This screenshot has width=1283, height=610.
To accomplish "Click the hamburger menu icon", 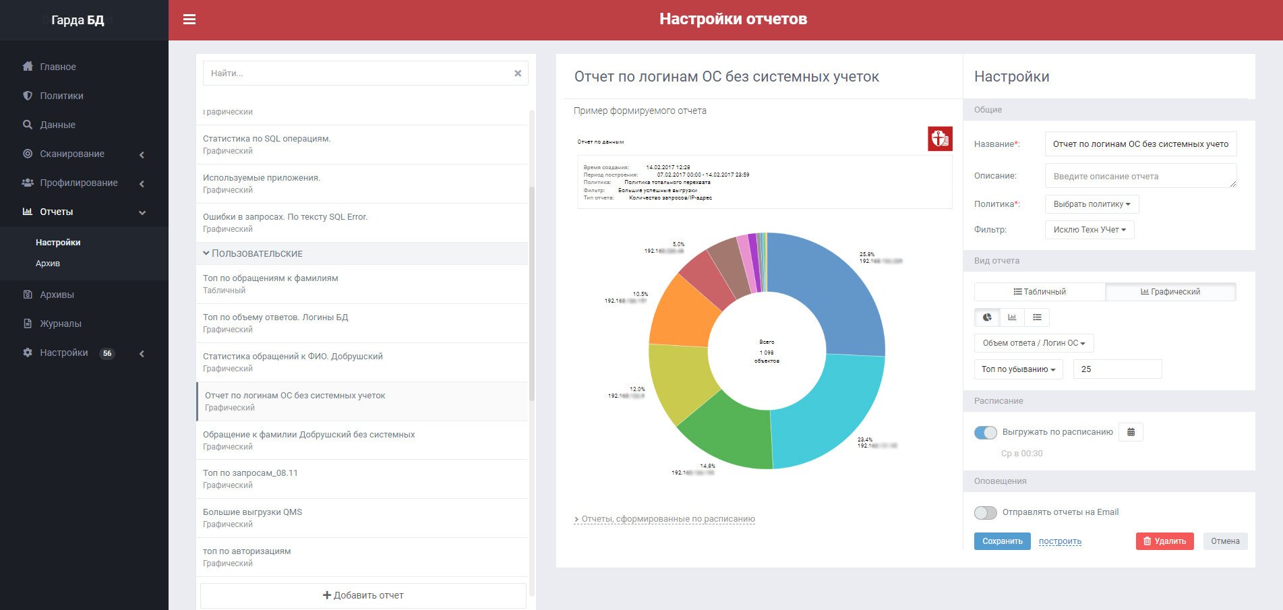I will 189,20.
